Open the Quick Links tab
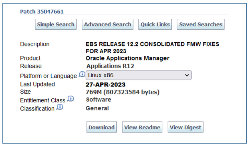The image size is (250, 146). 155,24
